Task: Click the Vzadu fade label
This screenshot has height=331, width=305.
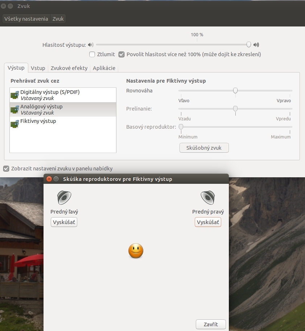Action: point(185,119)
